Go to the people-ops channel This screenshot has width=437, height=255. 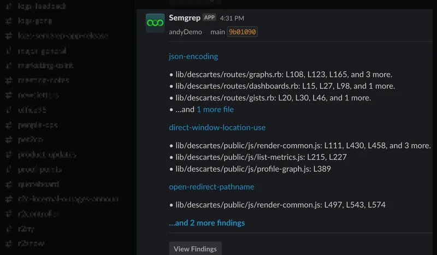[x=38, y=124]
